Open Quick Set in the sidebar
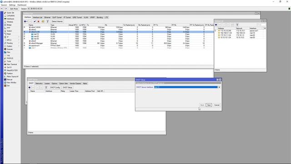The image size is (291, 164). pyautogui.click(x=10, y=13)
